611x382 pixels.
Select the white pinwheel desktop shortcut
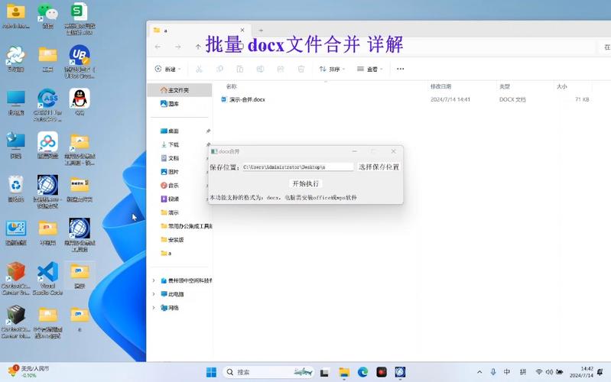[x=16, y=58]
